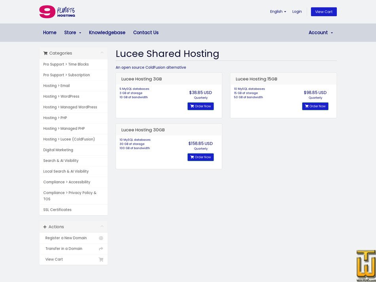Click the 15 GB of storage text

pos(246,93)
